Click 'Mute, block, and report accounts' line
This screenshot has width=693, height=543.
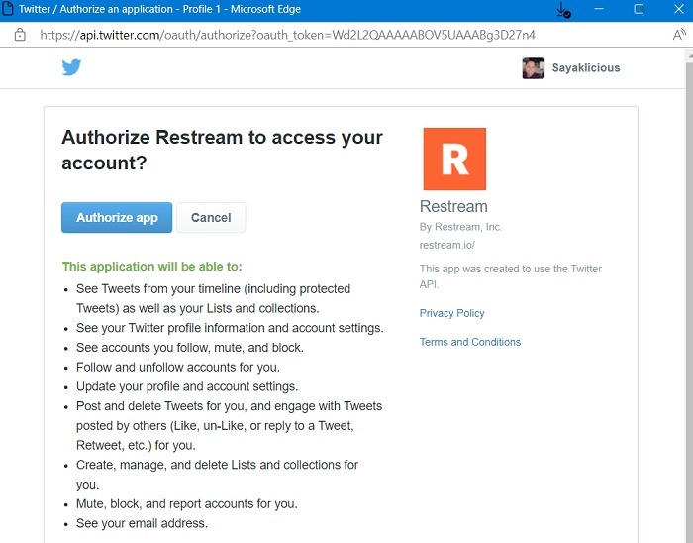[x=187, y=504]
